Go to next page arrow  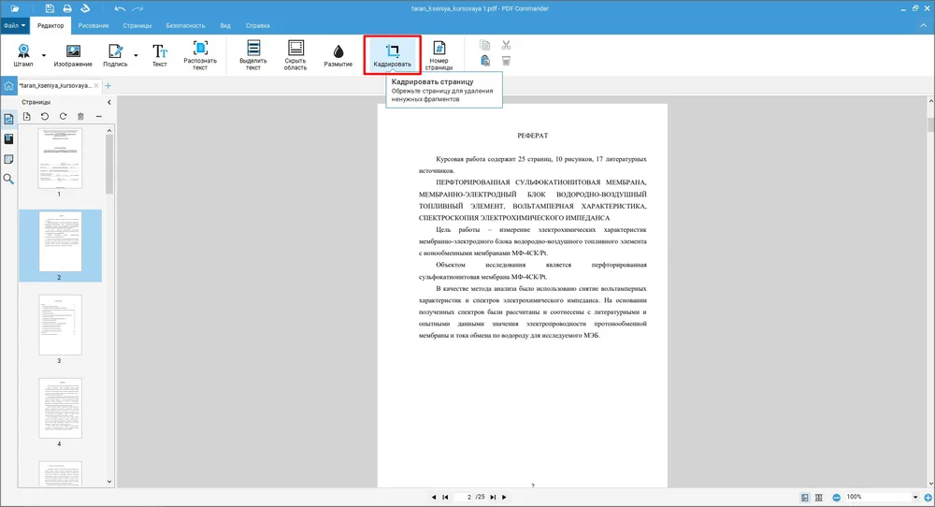pos(505,497)
